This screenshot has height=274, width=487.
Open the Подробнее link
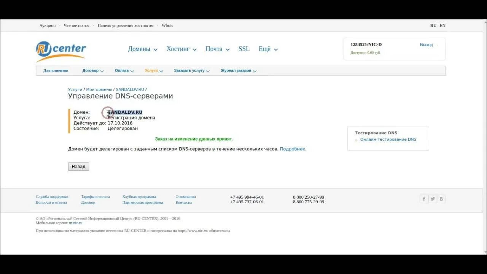[x=292, y=149]
